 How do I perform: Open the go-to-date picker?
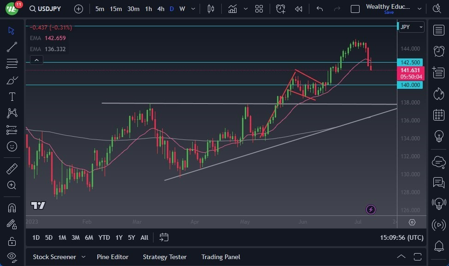pos(164,237)
